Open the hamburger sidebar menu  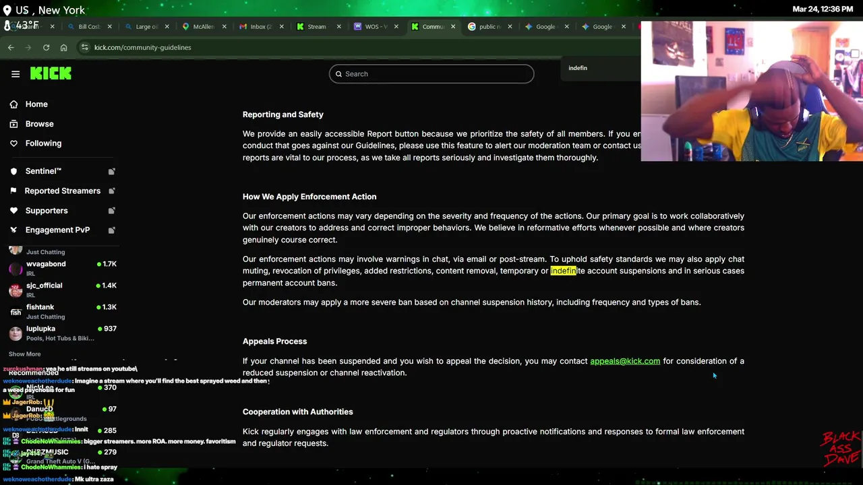point(16,74)
